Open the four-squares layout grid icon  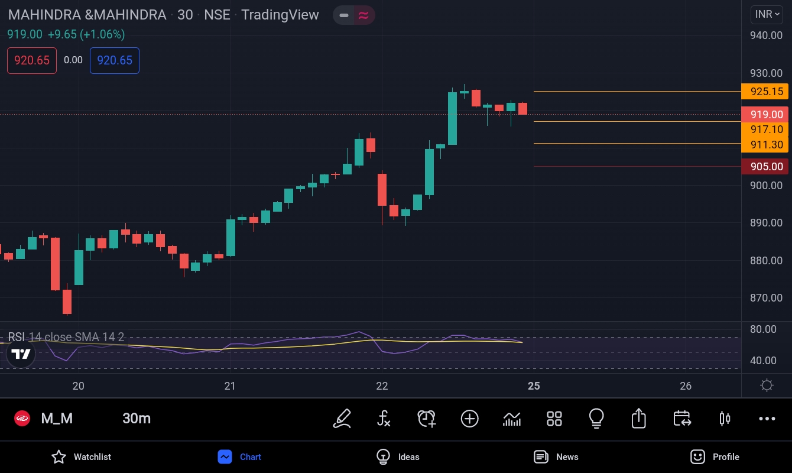click(554, 419)
